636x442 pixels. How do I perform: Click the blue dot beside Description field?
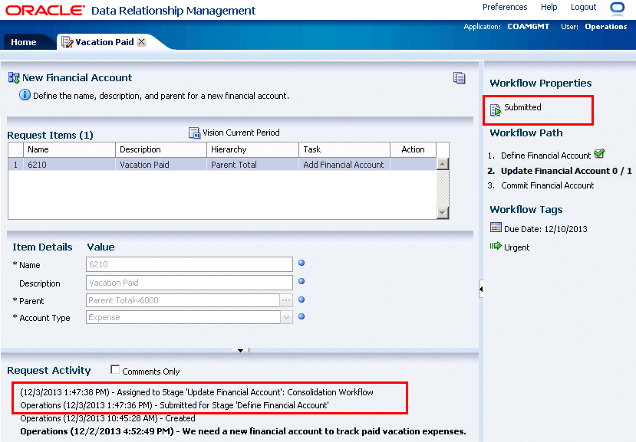302,281
